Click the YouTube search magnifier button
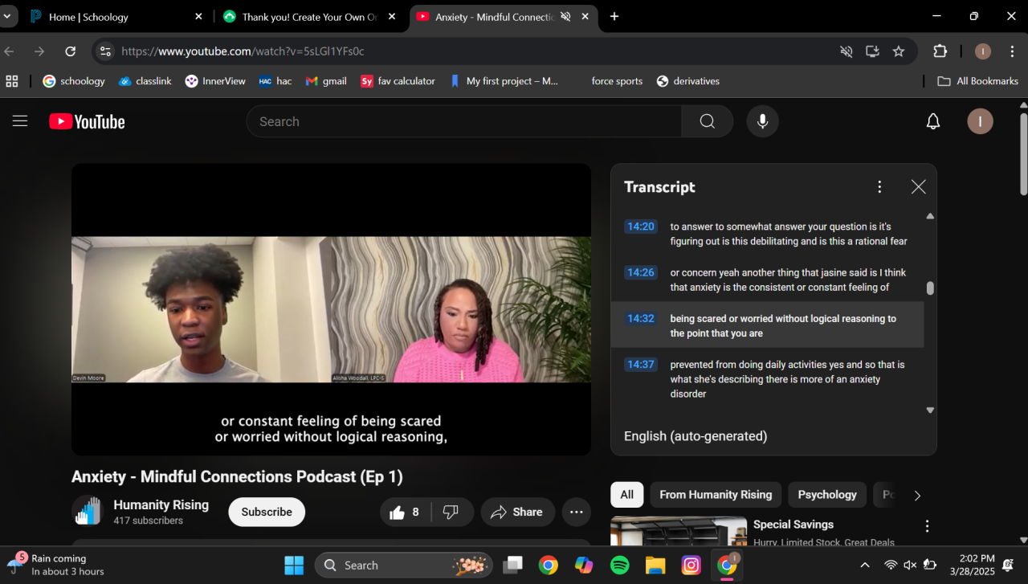Screen dimensions: 1028x584 (707, 121)
